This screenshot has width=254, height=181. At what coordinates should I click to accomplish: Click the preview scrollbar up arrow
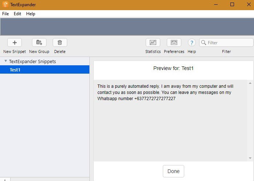(250, 83)
